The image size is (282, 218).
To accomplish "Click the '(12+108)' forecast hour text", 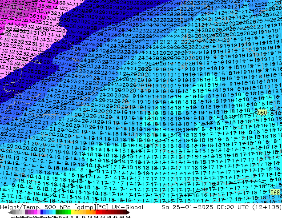I will [x=267, y=207].
